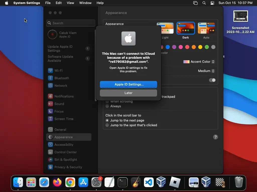Choose the blue accent color

[168, 47]
